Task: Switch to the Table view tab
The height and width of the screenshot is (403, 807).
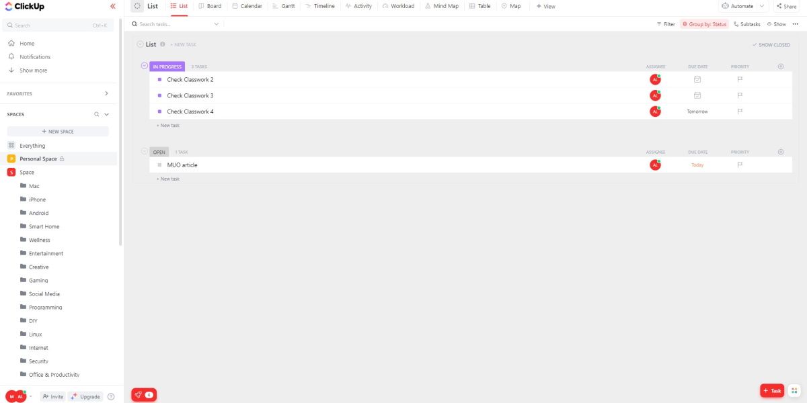Action: pos(480,6)
